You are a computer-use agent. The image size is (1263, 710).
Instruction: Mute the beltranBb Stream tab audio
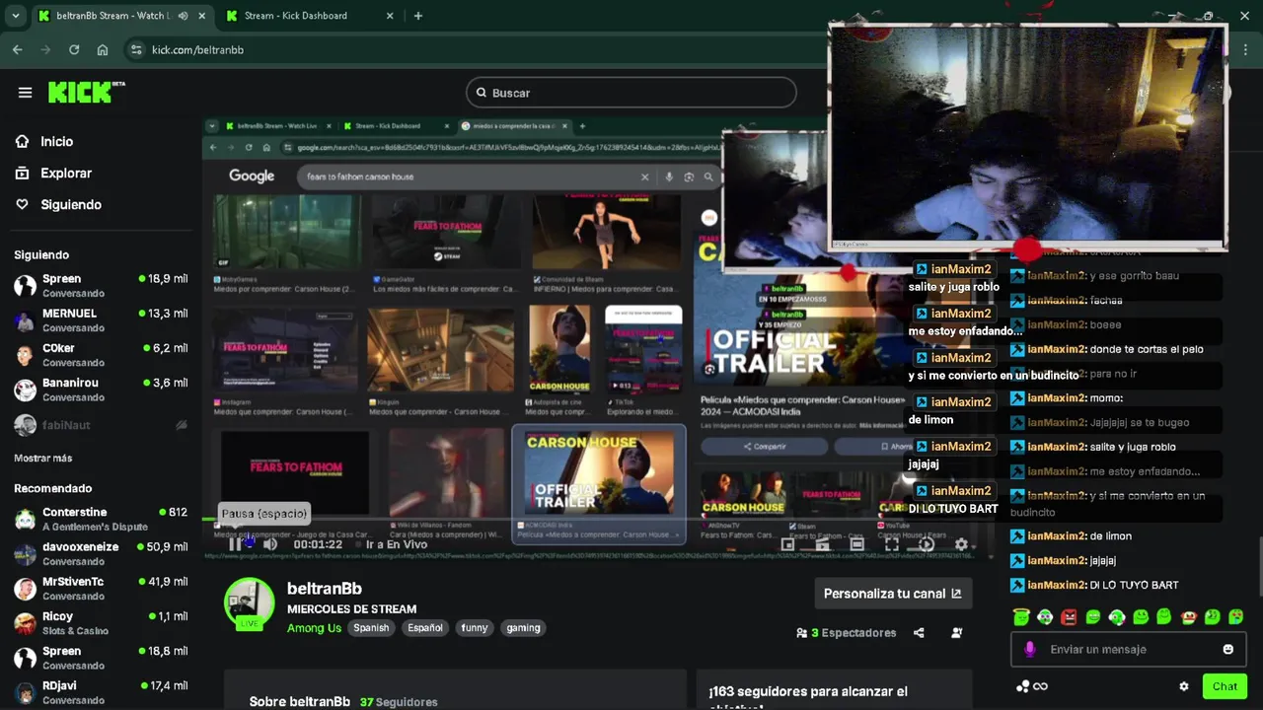[183, 16]
